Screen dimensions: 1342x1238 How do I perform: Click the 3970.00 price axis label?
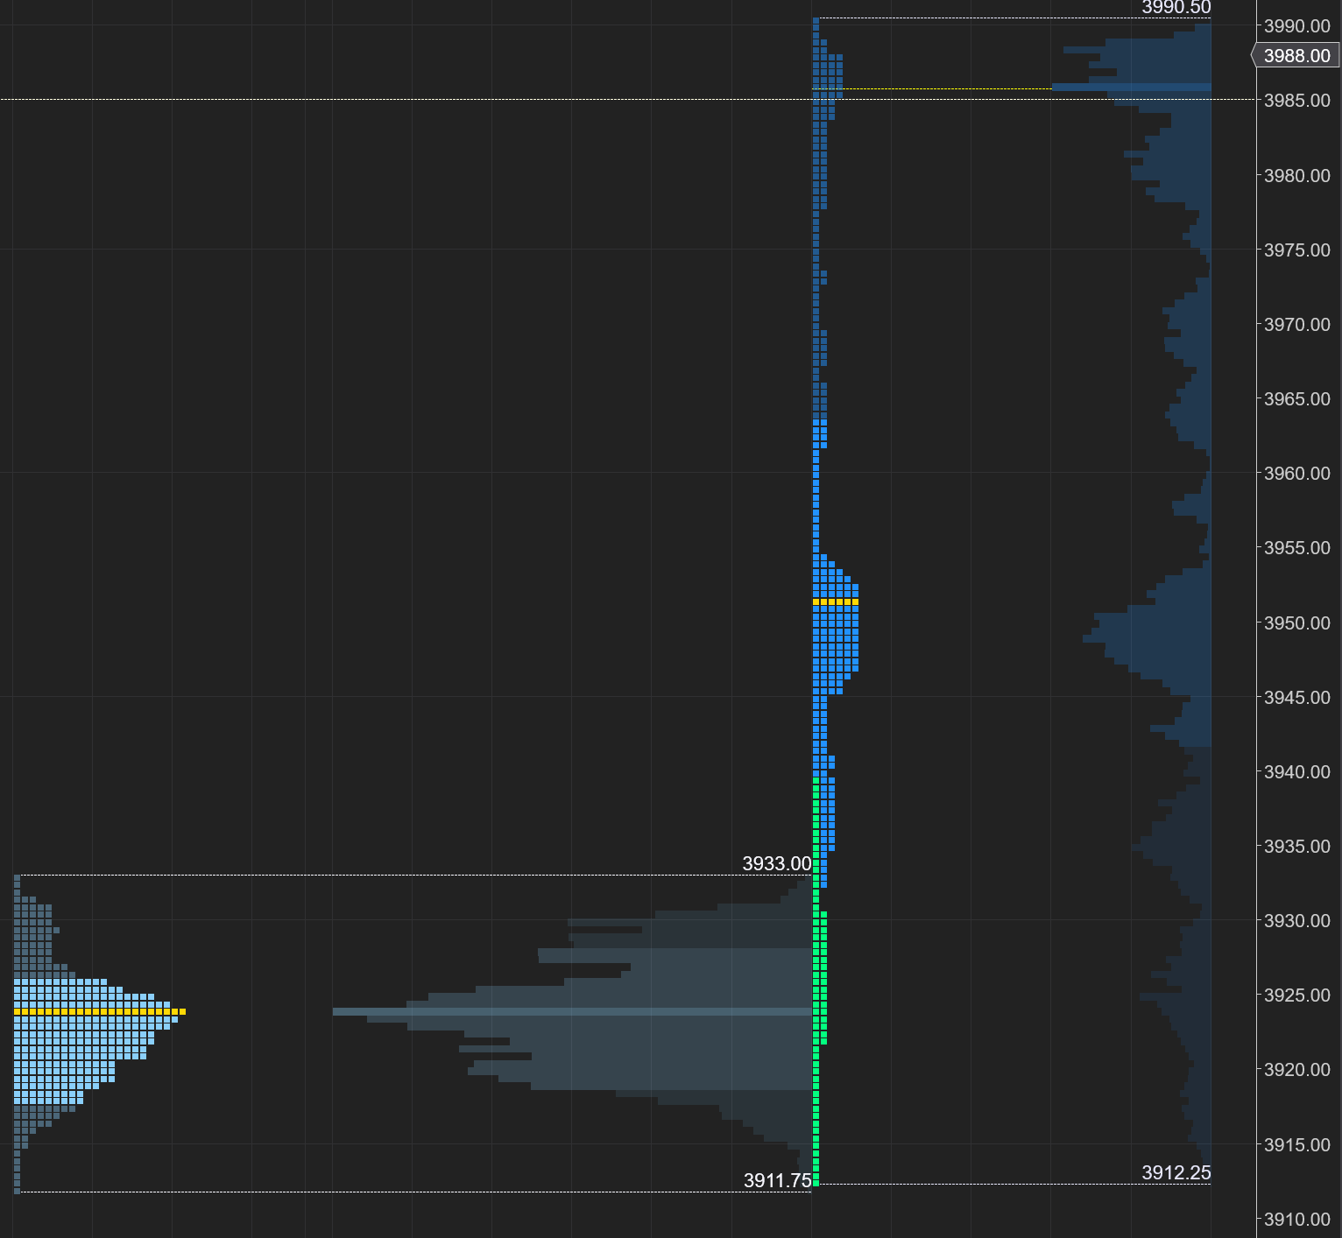pos(1296,325)
